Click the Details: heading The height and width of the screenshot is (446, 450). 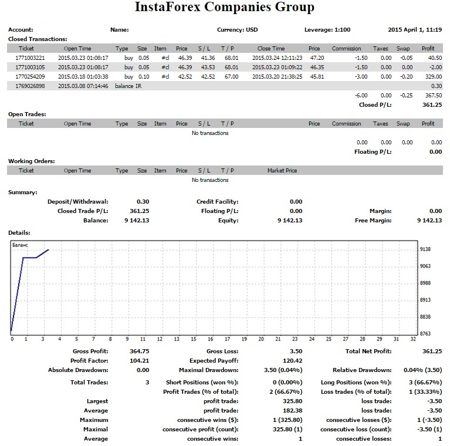[x=19, y=233]
